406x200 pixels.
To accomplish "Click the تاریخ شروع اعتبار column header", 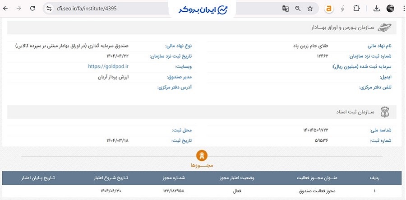I will pyautogui.click(x=111, y=178).
